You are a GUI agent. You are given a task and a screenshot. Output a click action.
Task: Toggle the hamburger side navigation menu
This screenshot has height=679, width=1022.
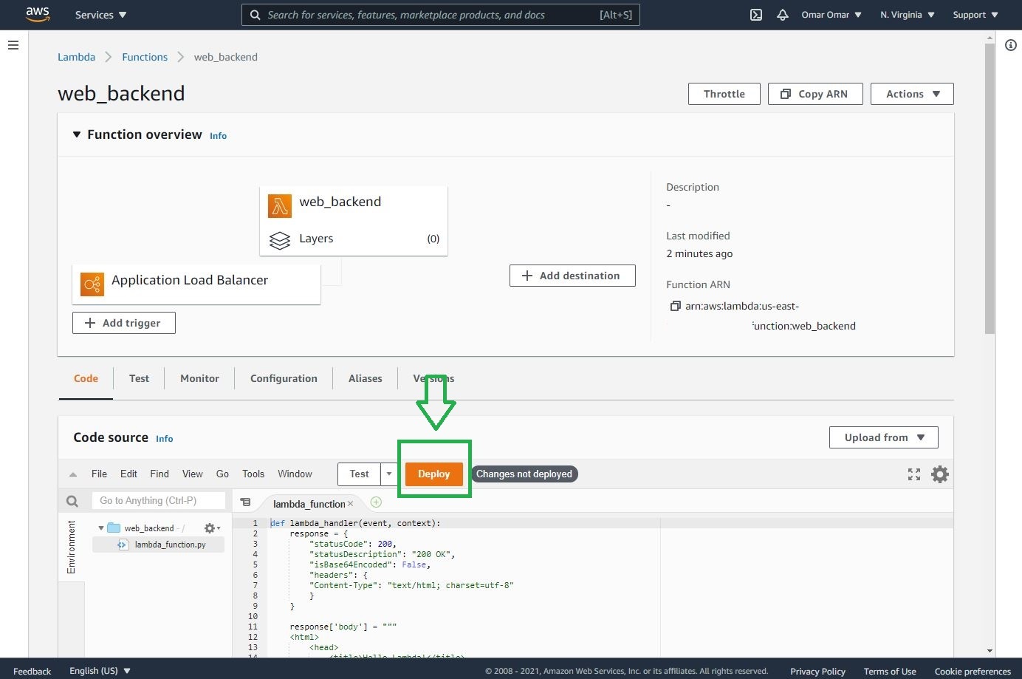[x=13, y=45]
